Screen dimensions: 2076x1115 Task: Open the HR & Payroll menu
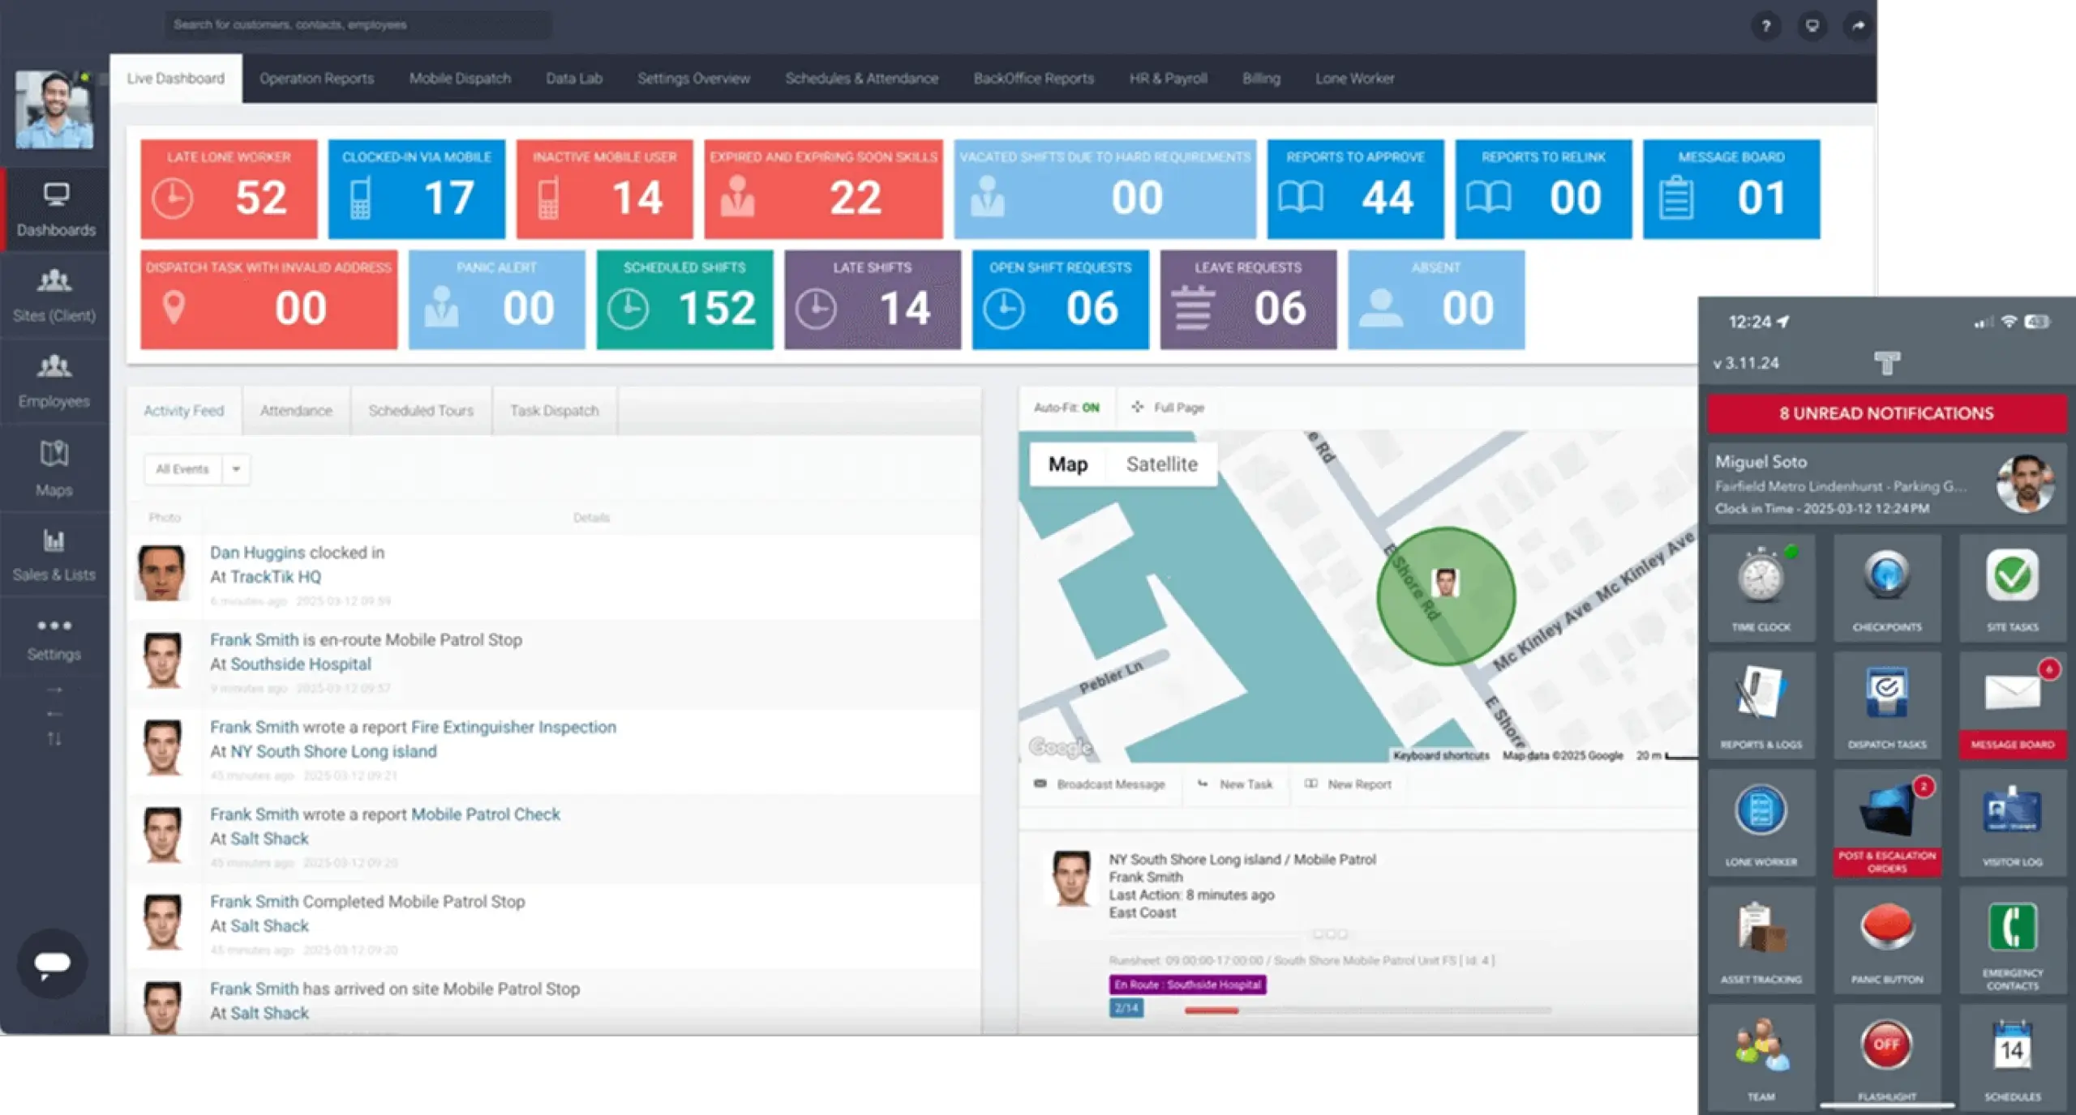(1168, 78)
